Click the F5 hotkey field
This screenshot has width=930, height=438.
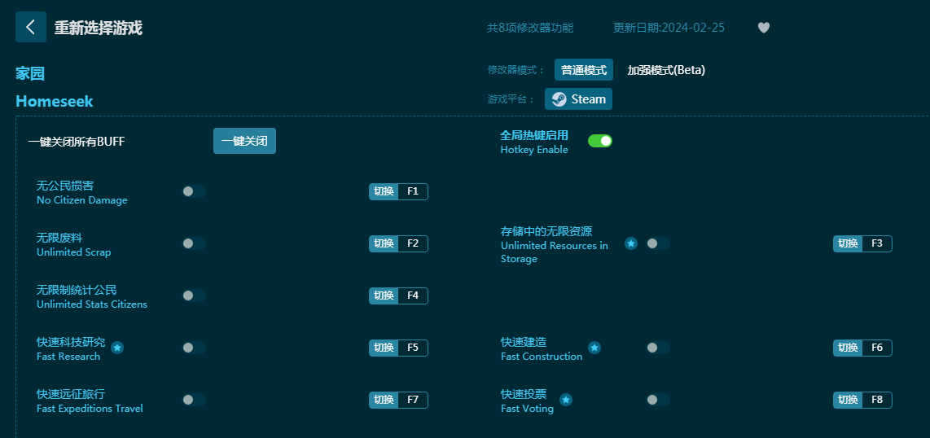coord(413,348)
